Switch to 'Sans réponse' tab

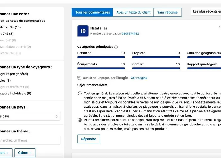pyautogui.click(x=167, y=12)
